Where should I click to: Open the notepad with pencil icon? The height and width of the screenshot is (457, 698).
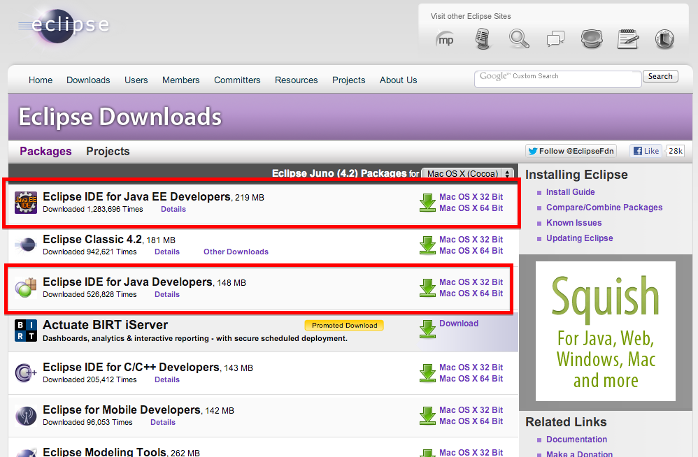628,38
